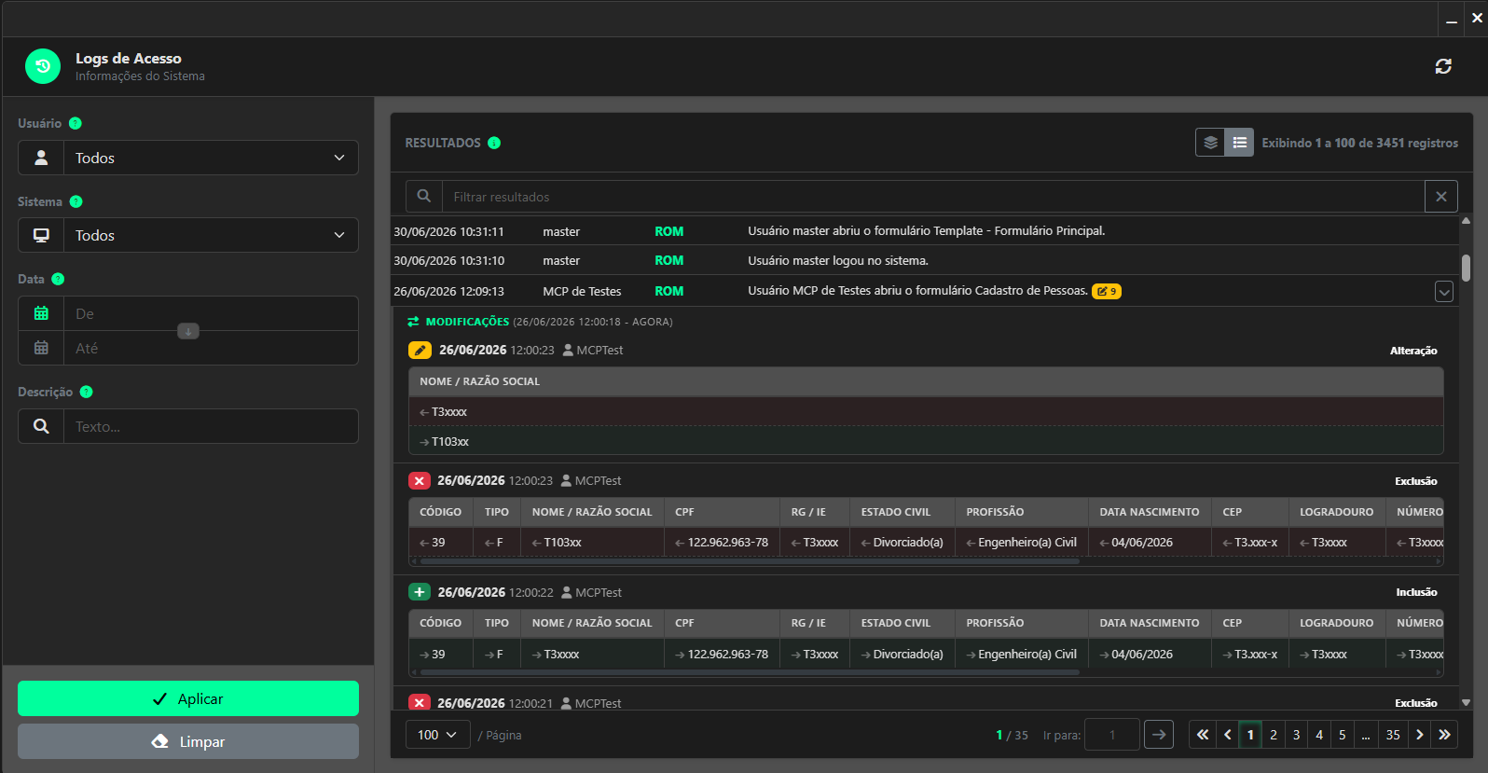This screenshot has height=773, width=1488.
Task: Clear the results filter with X
Action: pyautogui.click(x=1441, y=197)
